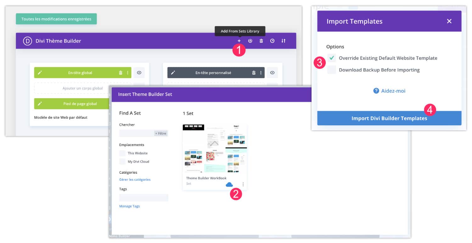The image size is (472, 243).
Task: Open three-dot menu on En-tête global
Action: [x=127, y=73]
